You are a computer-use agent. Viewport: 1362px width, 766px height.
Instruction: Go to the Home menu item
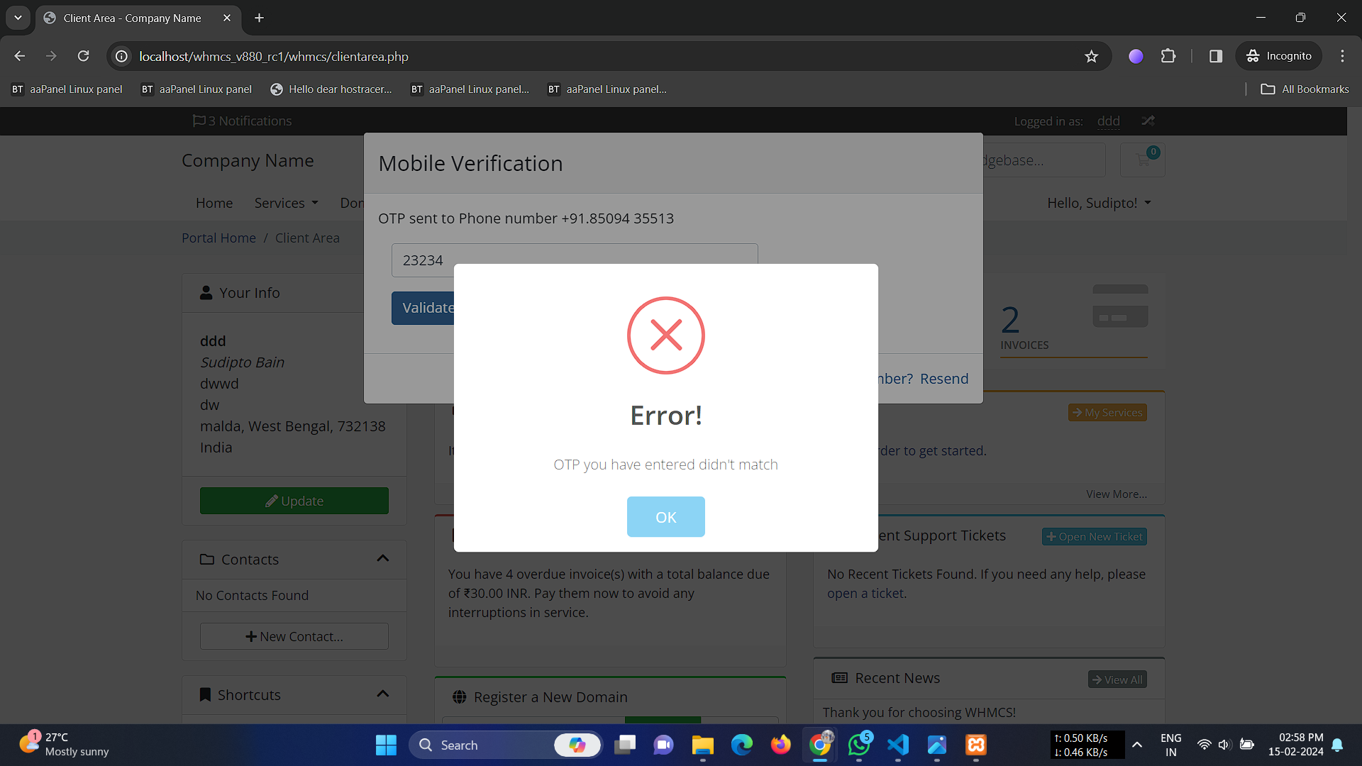point(214,203)
